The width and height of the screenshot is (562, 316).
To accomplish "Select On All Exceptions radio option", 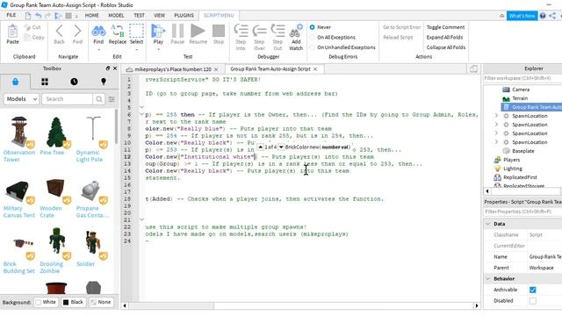I will [x=313, y=37].
